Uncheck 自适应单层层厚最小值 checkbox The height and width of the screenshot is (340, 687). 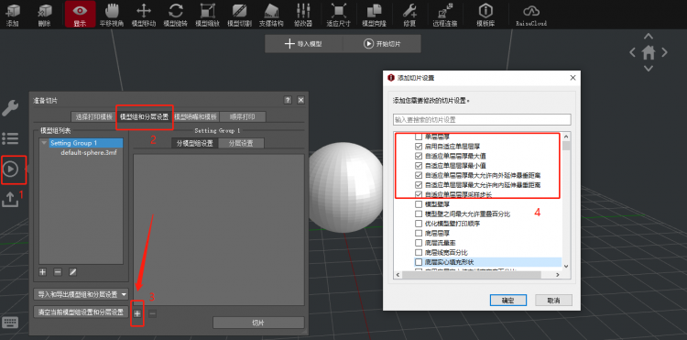pyautogui.click(x=418, y=166)
